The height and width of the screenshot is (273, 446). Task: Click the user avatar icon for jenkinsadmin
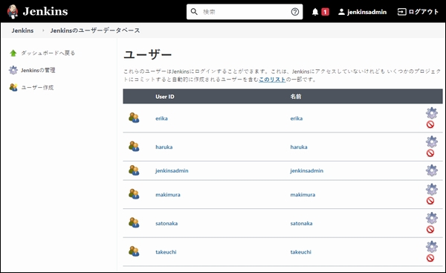coord(134,170)
